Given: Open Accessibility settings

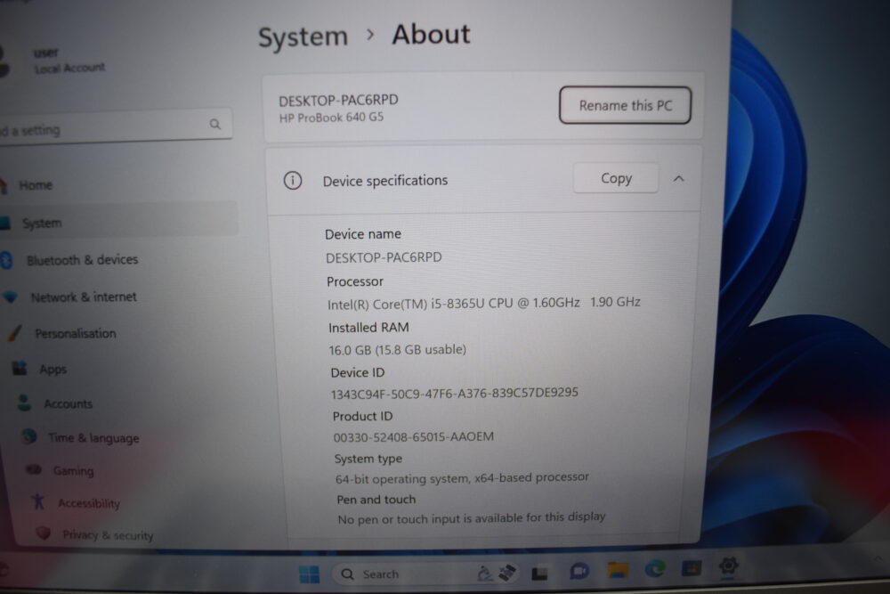Looking at the screenshot, I should pyautogui.click(x=88, y=503).
